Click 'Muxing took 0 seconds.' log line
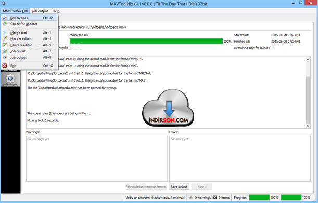 click(43, 120)
